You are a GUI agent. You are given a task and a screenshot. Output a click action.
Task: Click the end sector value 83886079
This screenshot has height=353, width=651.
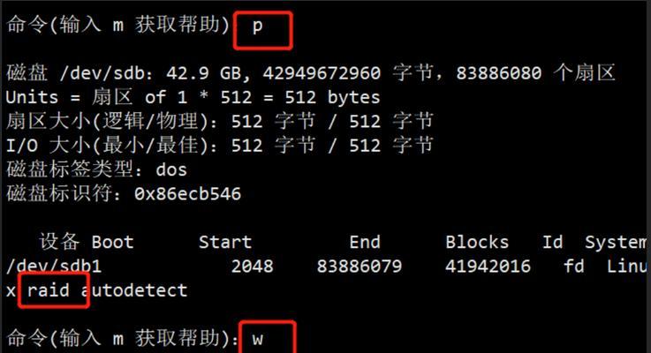pyautogui.click(x=360, y=266)
